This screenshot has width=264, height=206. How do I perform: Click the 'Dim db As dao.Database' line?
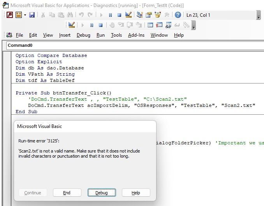[50, 68]
